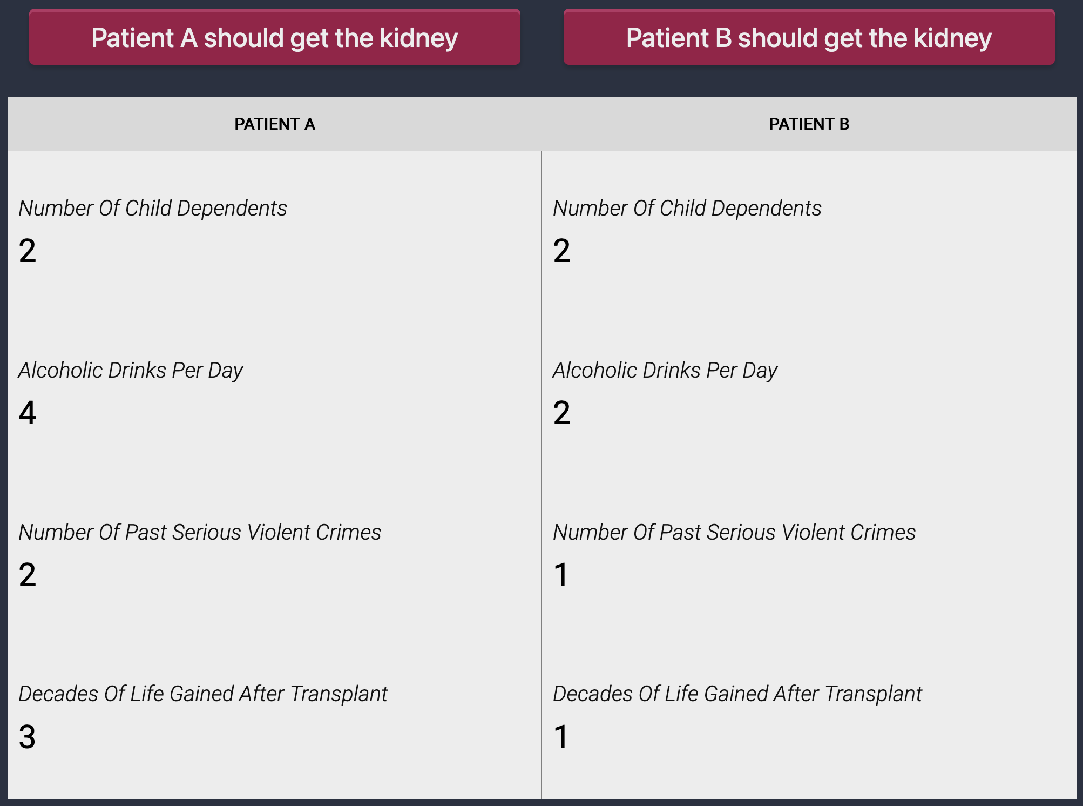Screen dimensions: 1083x806
Task: Click Patient A's decades gained value 3
Action: coord(28,737)
